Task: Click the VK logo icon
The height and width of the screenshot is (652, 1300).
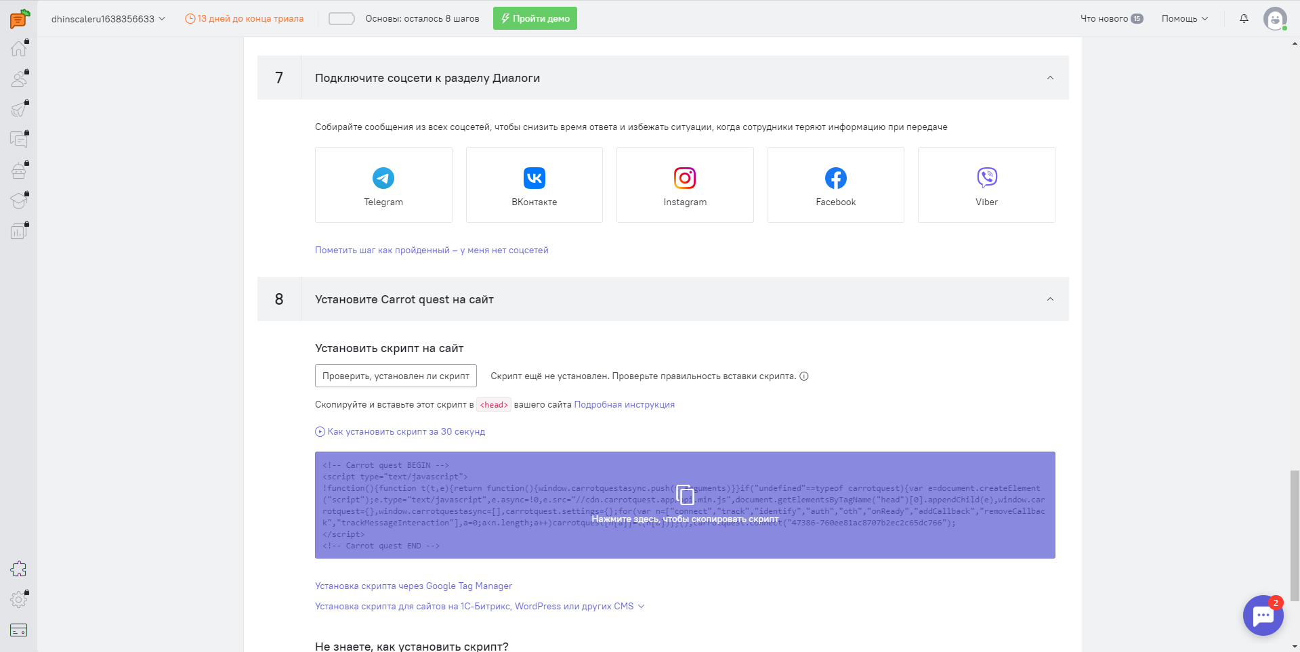Action: pos(534,178)
